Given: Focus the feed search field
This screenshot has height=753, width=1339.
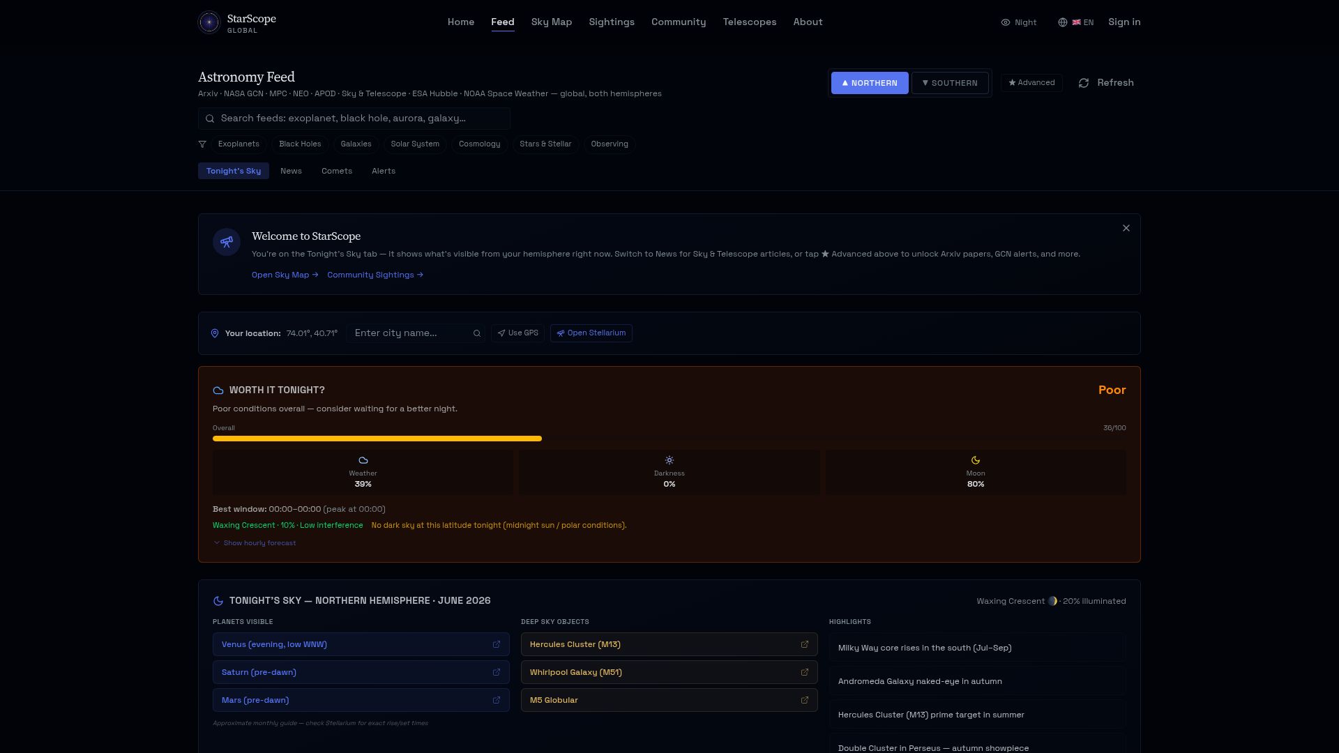Looking at the screenshot, I should click(x=354, y=119).
